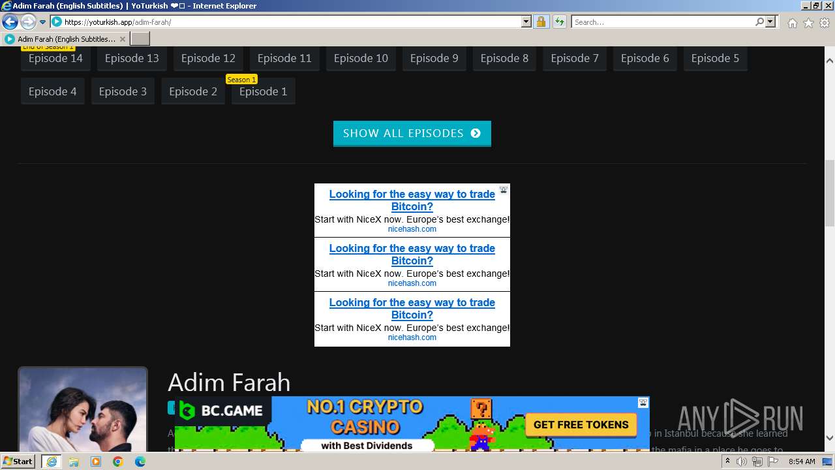Click the last nicehash.com link
Screen dimensions: 835x470
pyautogui.click(x=412, y=337)
